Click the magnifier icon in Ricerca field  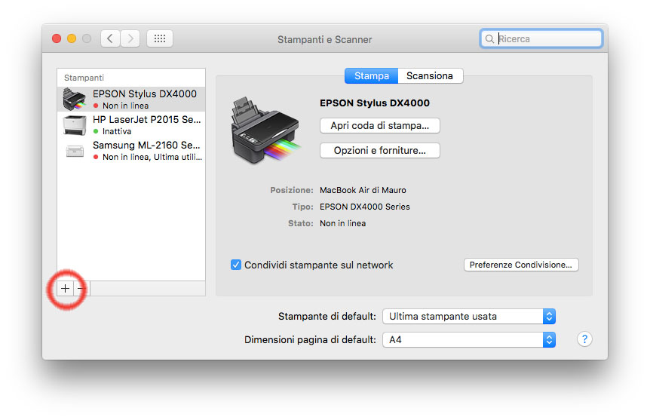(489, 38)
